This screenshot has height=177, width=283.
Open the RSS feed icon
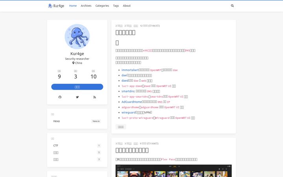pyautogui.click(x=95, y=97)
